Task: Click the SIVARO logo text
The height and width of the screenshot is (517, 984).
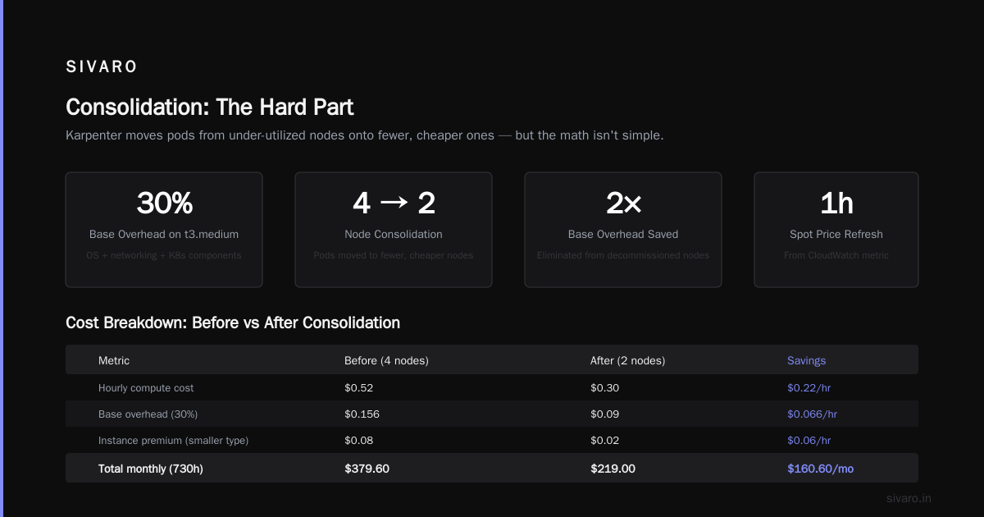Action: coord(102,67)
